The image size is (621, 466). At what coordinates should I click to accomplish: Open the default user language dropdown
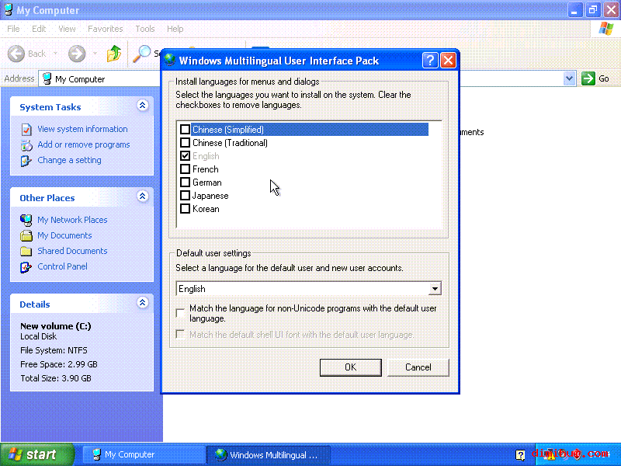435,289
